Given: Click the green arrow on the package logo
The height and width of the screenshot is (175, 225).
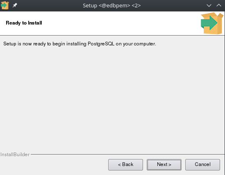Looking at the screenshot, I should point(209,23).
